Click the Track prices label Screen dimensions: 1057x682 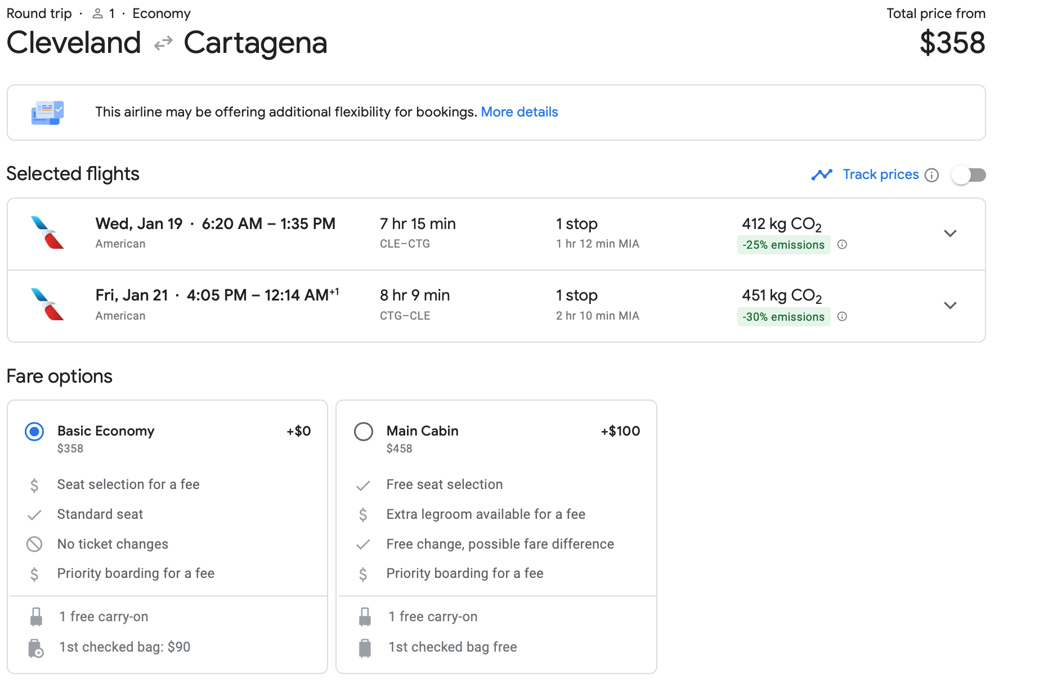coord(880,174)
